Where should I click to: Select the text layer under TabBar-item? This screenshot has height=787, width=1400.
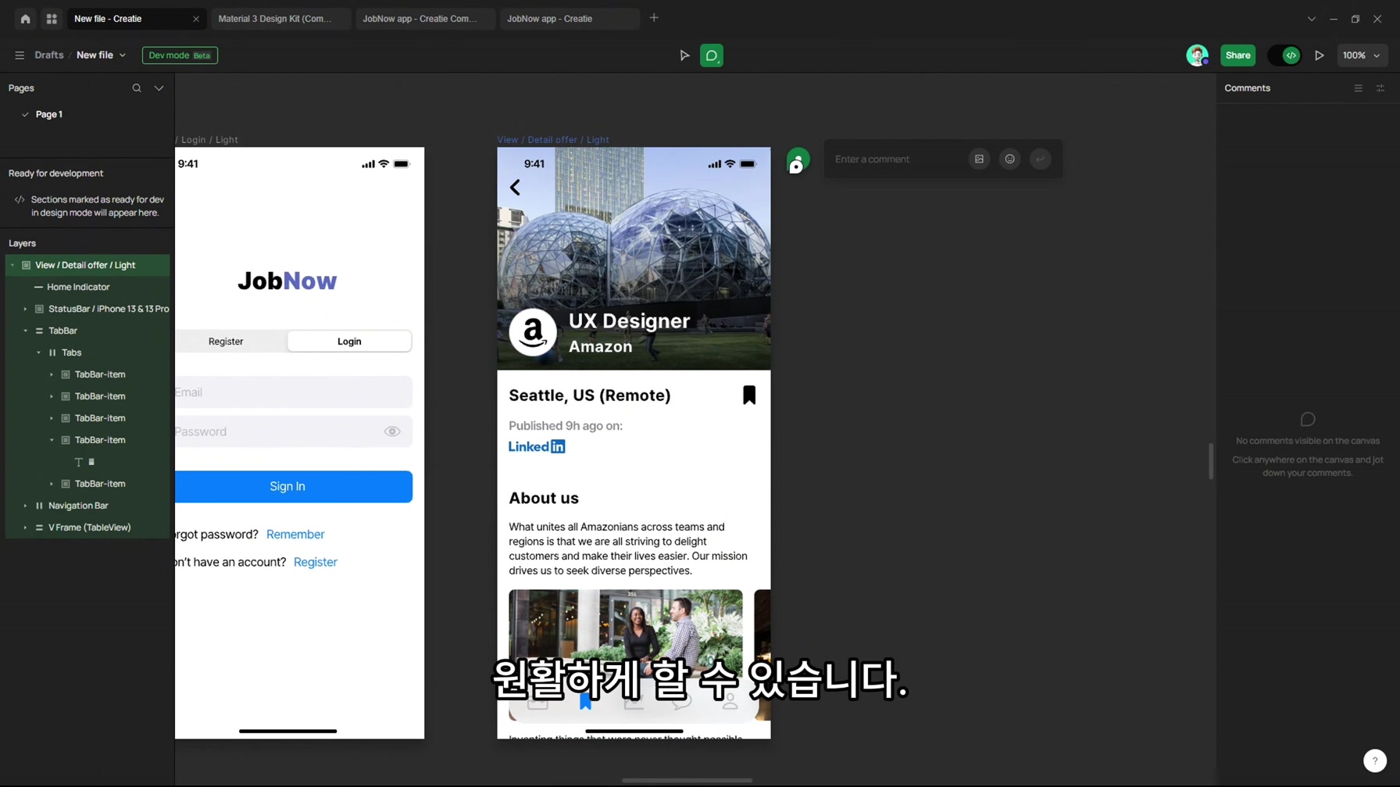point(84,462)
